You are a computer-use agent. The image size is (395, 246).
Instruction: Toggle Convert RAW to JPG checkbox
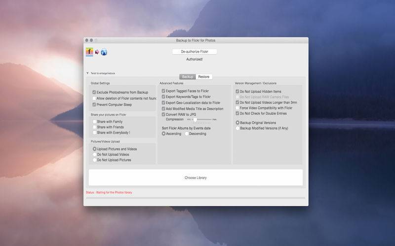click(x=163, y=115)
